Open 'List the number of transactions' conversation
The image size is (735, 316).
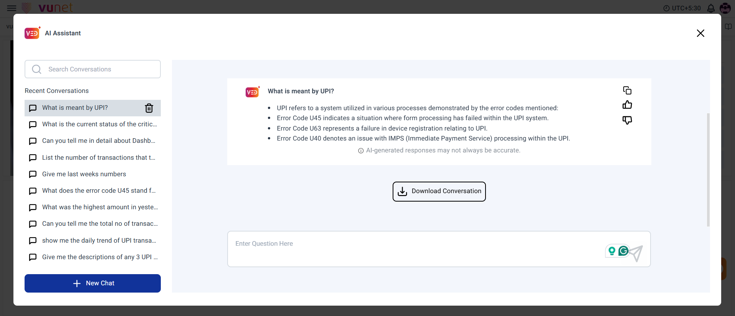pyautogui.click(x=99, y=158)
